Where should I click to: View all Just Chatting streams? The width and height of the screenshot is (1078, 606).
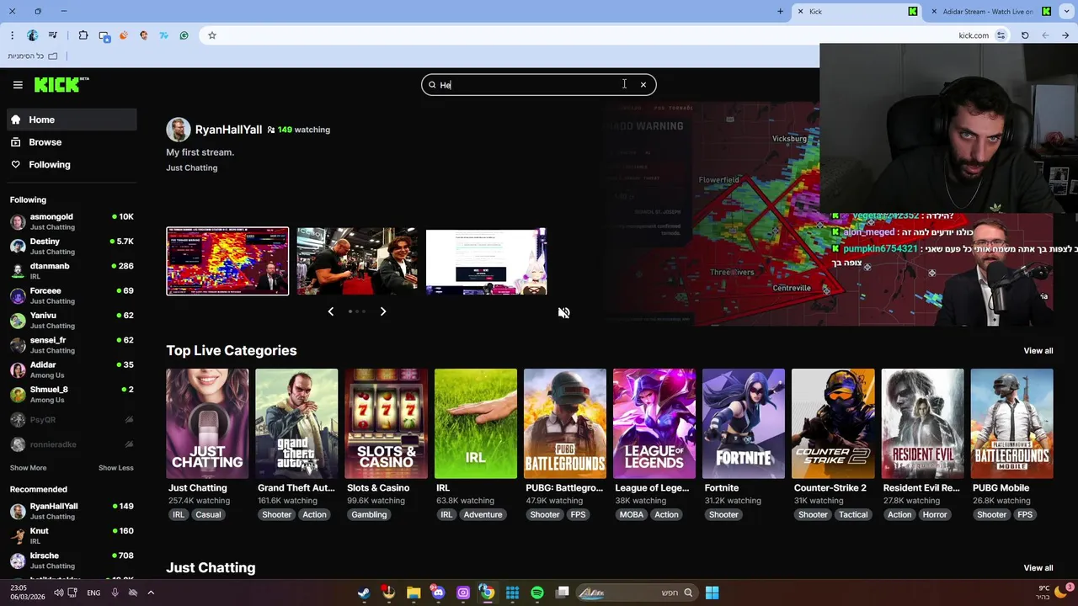pyautogui.click(x=1038, y=568)
